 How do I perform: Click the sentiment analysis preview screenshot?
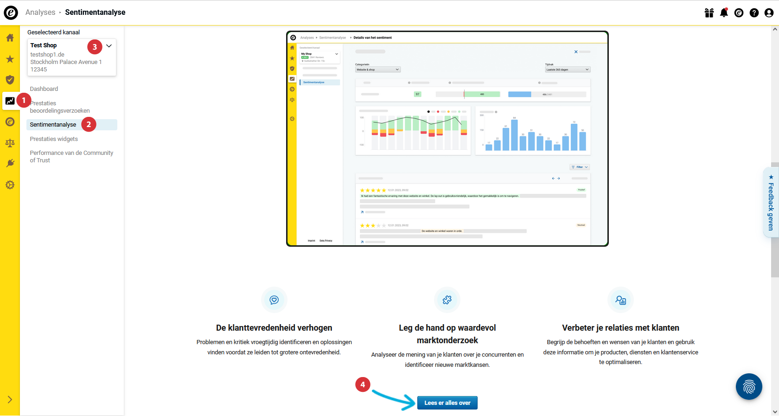[x=447, y=139]
